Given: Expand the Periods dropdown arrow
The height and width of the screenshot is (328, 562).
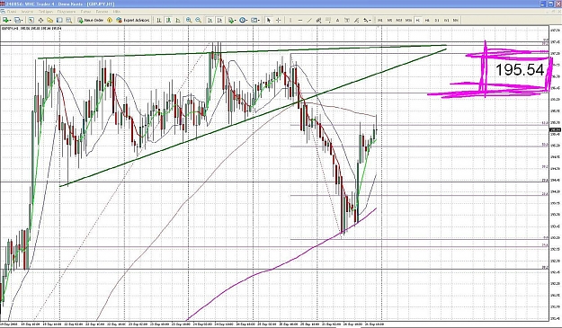Looking at the screenshot, I should point(247,21).
